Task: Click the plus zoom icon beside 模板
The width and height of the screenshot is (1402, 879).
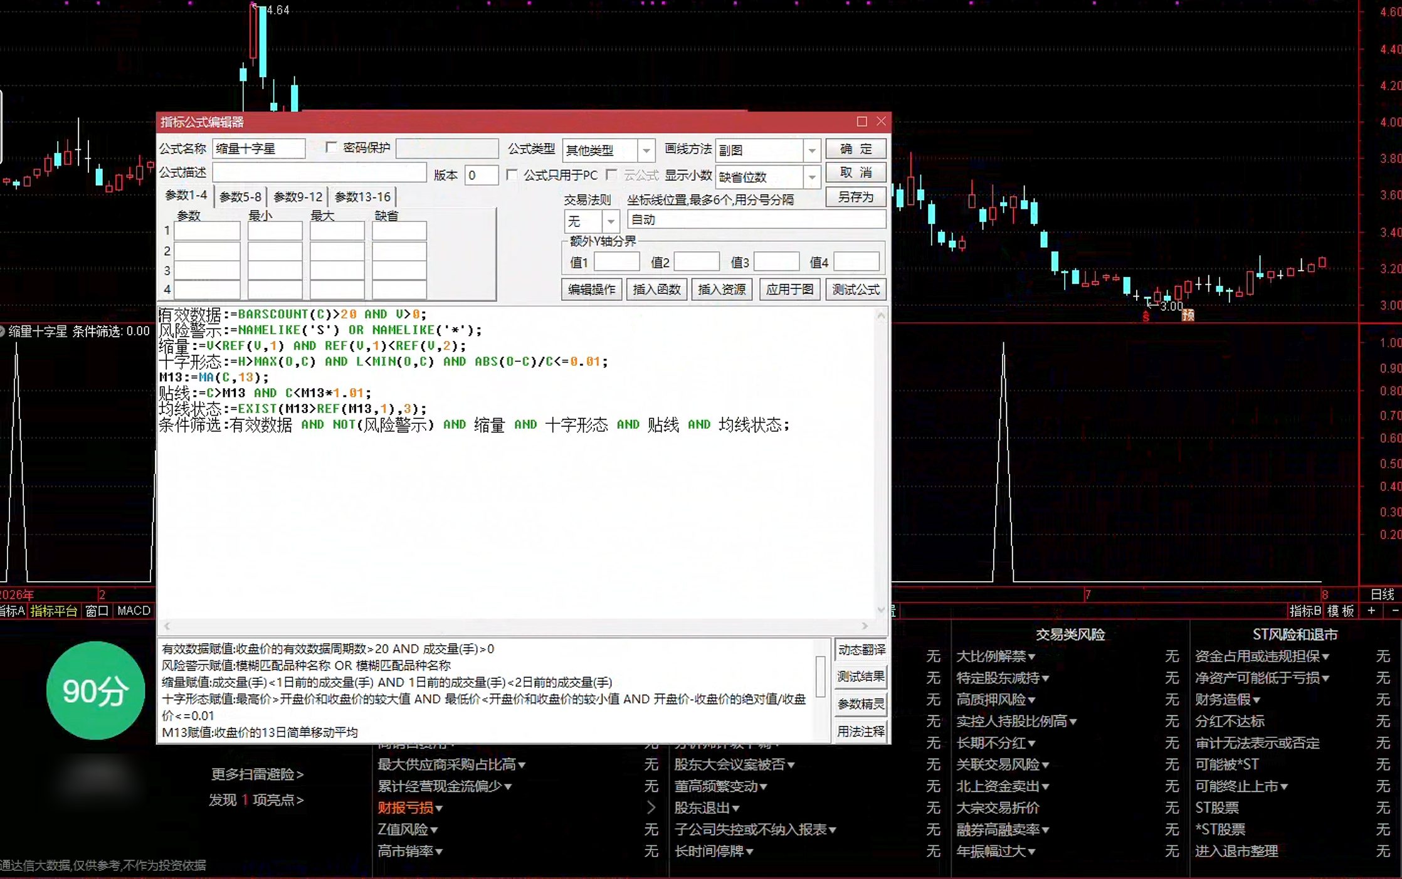Action: point(1371,611)
